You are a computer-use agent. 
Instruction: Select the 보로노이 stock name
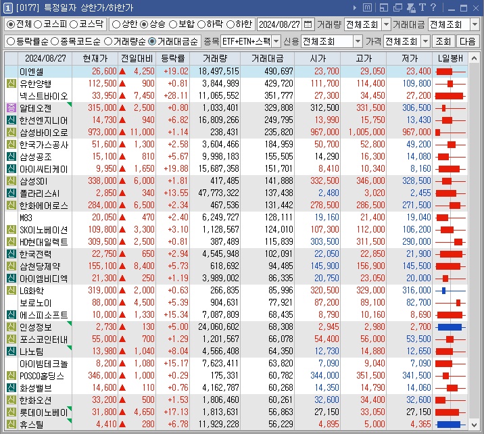pos(36,303)
